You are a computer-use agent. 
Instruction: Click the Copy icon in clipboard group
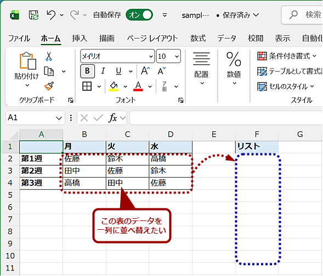pos(49,71)
